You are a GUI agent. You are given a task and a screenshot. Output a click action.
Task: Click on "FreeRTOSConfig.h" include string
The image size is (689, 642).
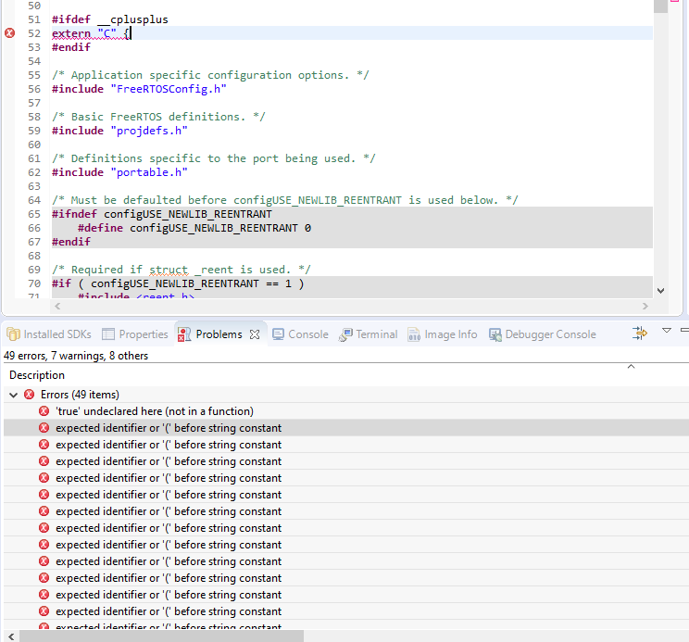click(169, 89)
